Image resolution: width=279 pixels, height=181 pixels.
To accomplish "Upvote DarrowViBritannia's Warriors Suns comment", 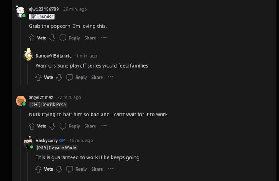I will click(39, 77).
